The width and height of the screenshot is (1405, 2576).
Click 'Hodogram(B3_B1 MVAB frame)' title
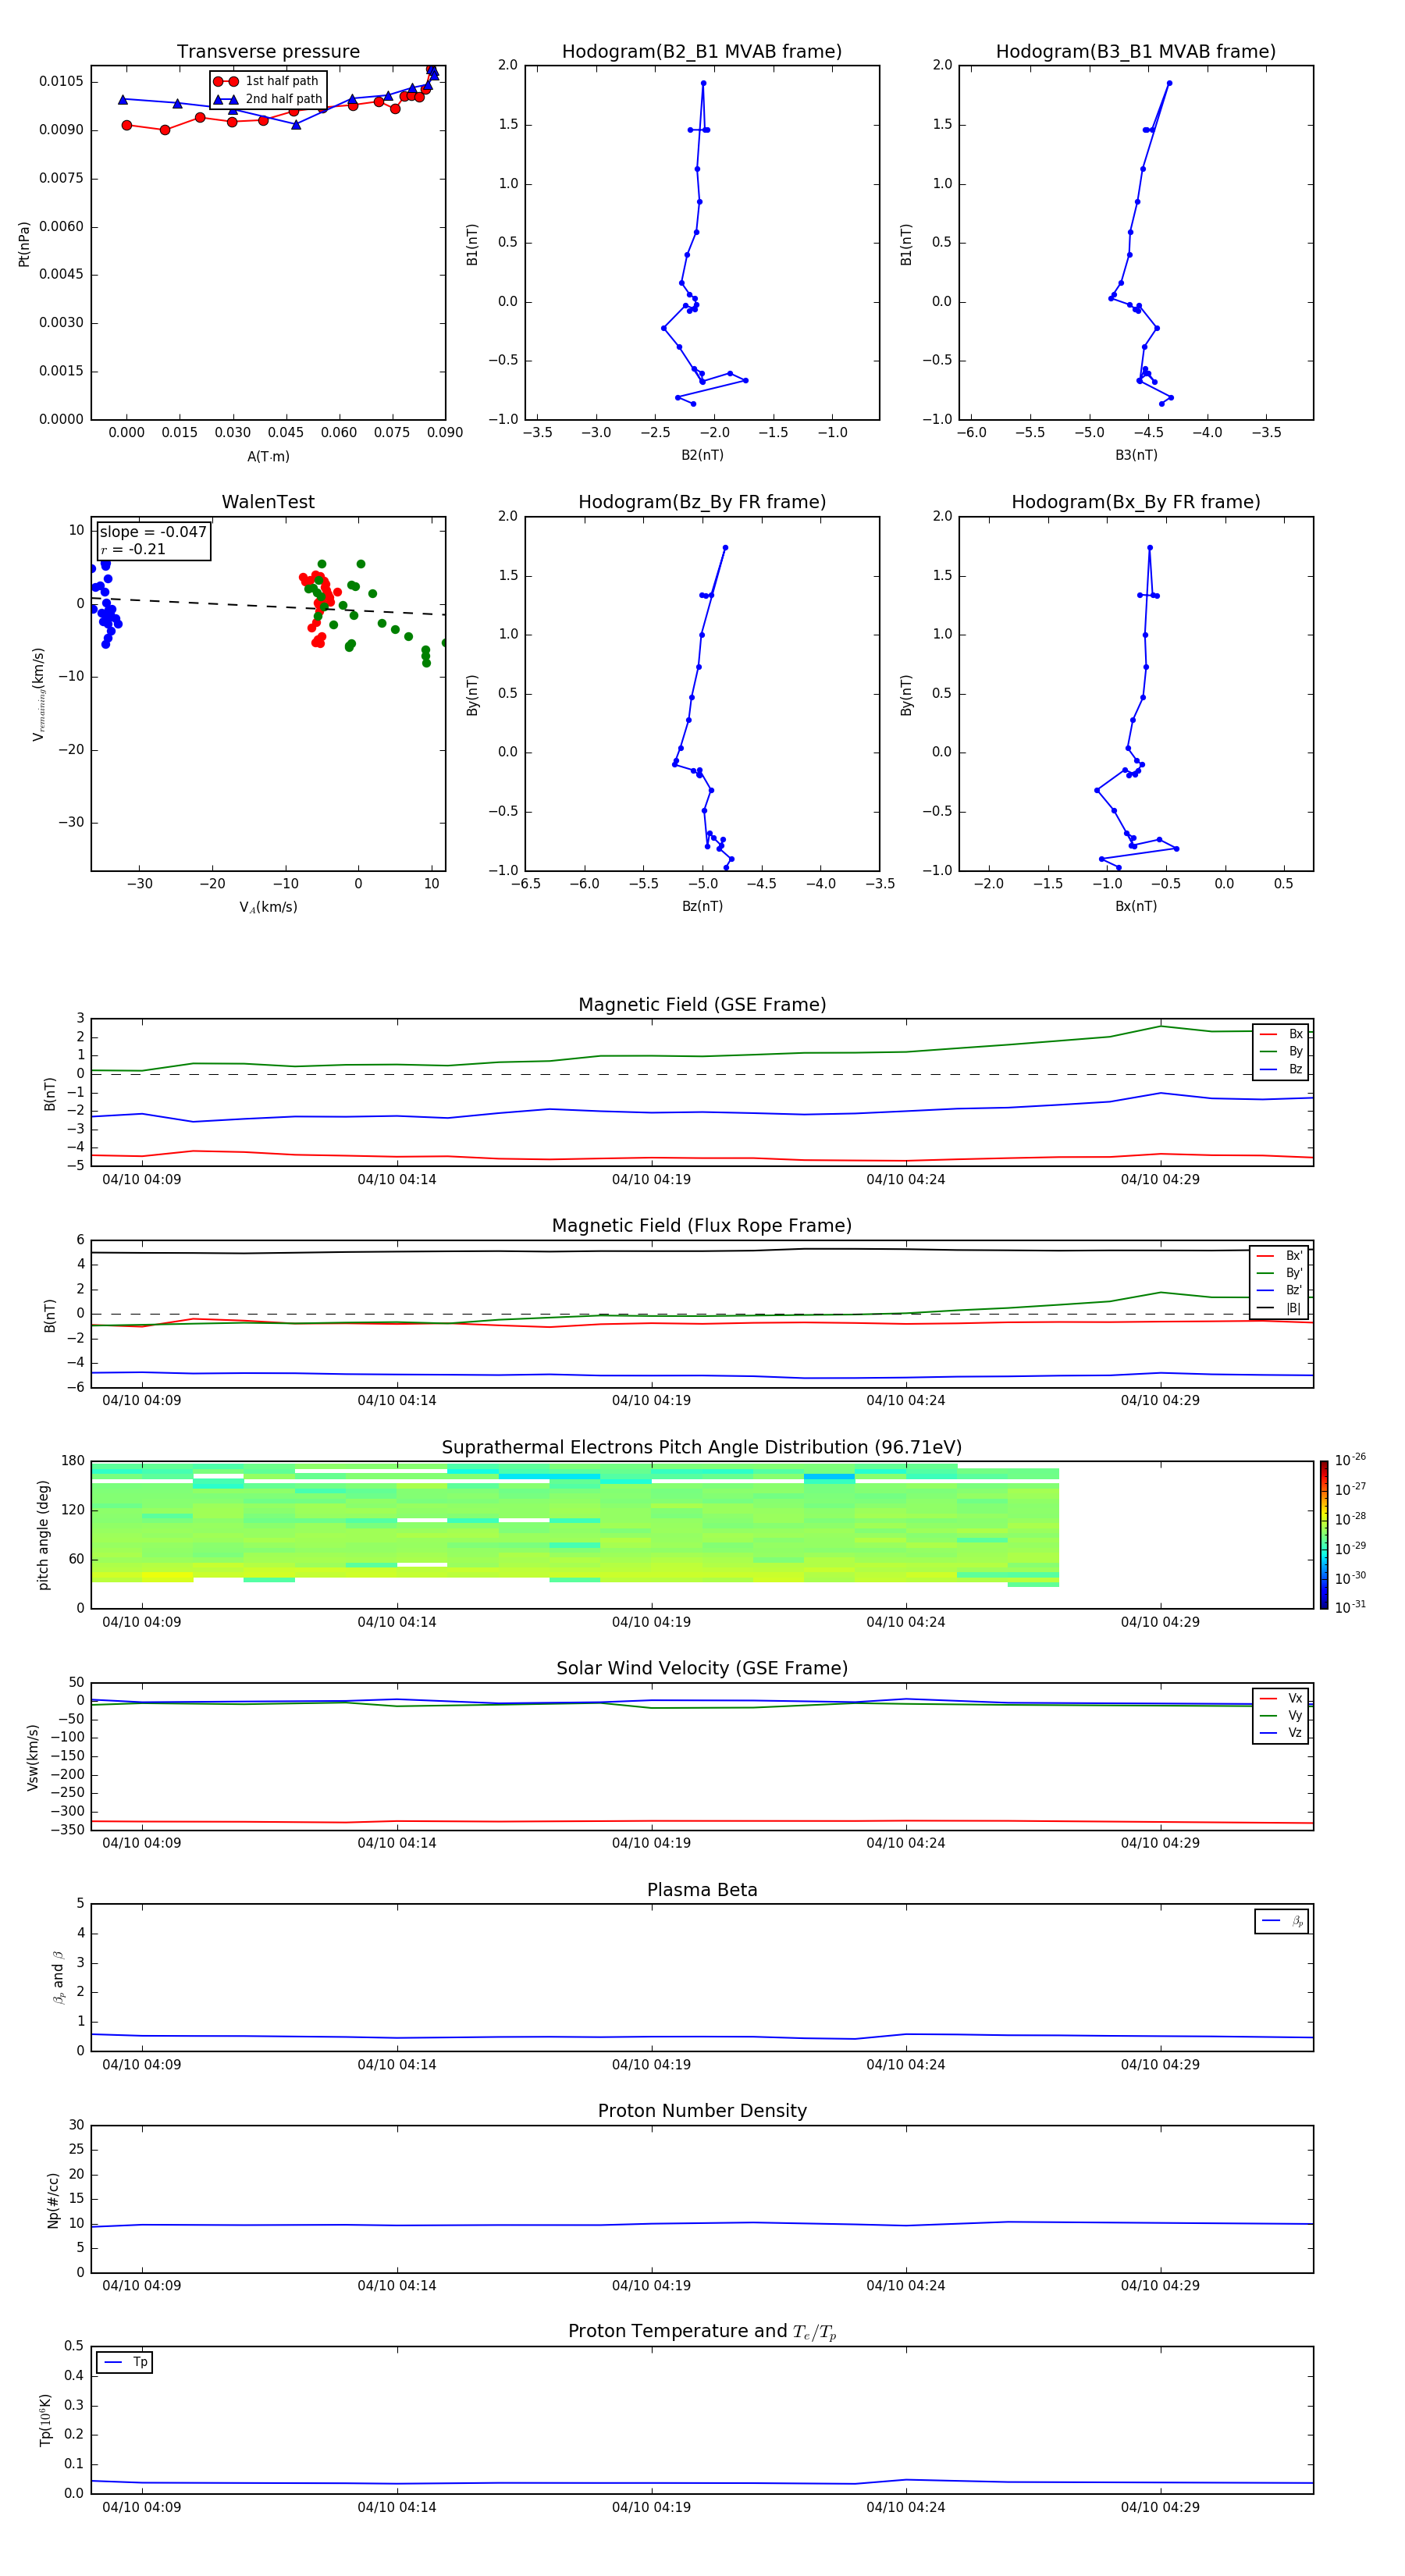1136,51
